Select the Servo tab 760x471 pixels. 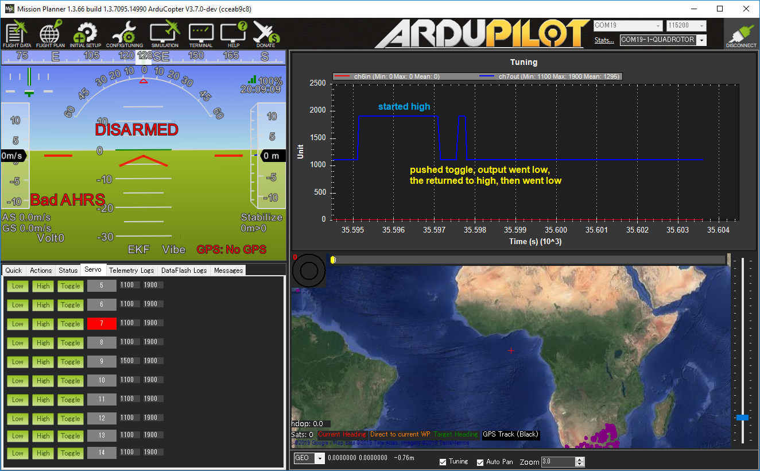92,269
